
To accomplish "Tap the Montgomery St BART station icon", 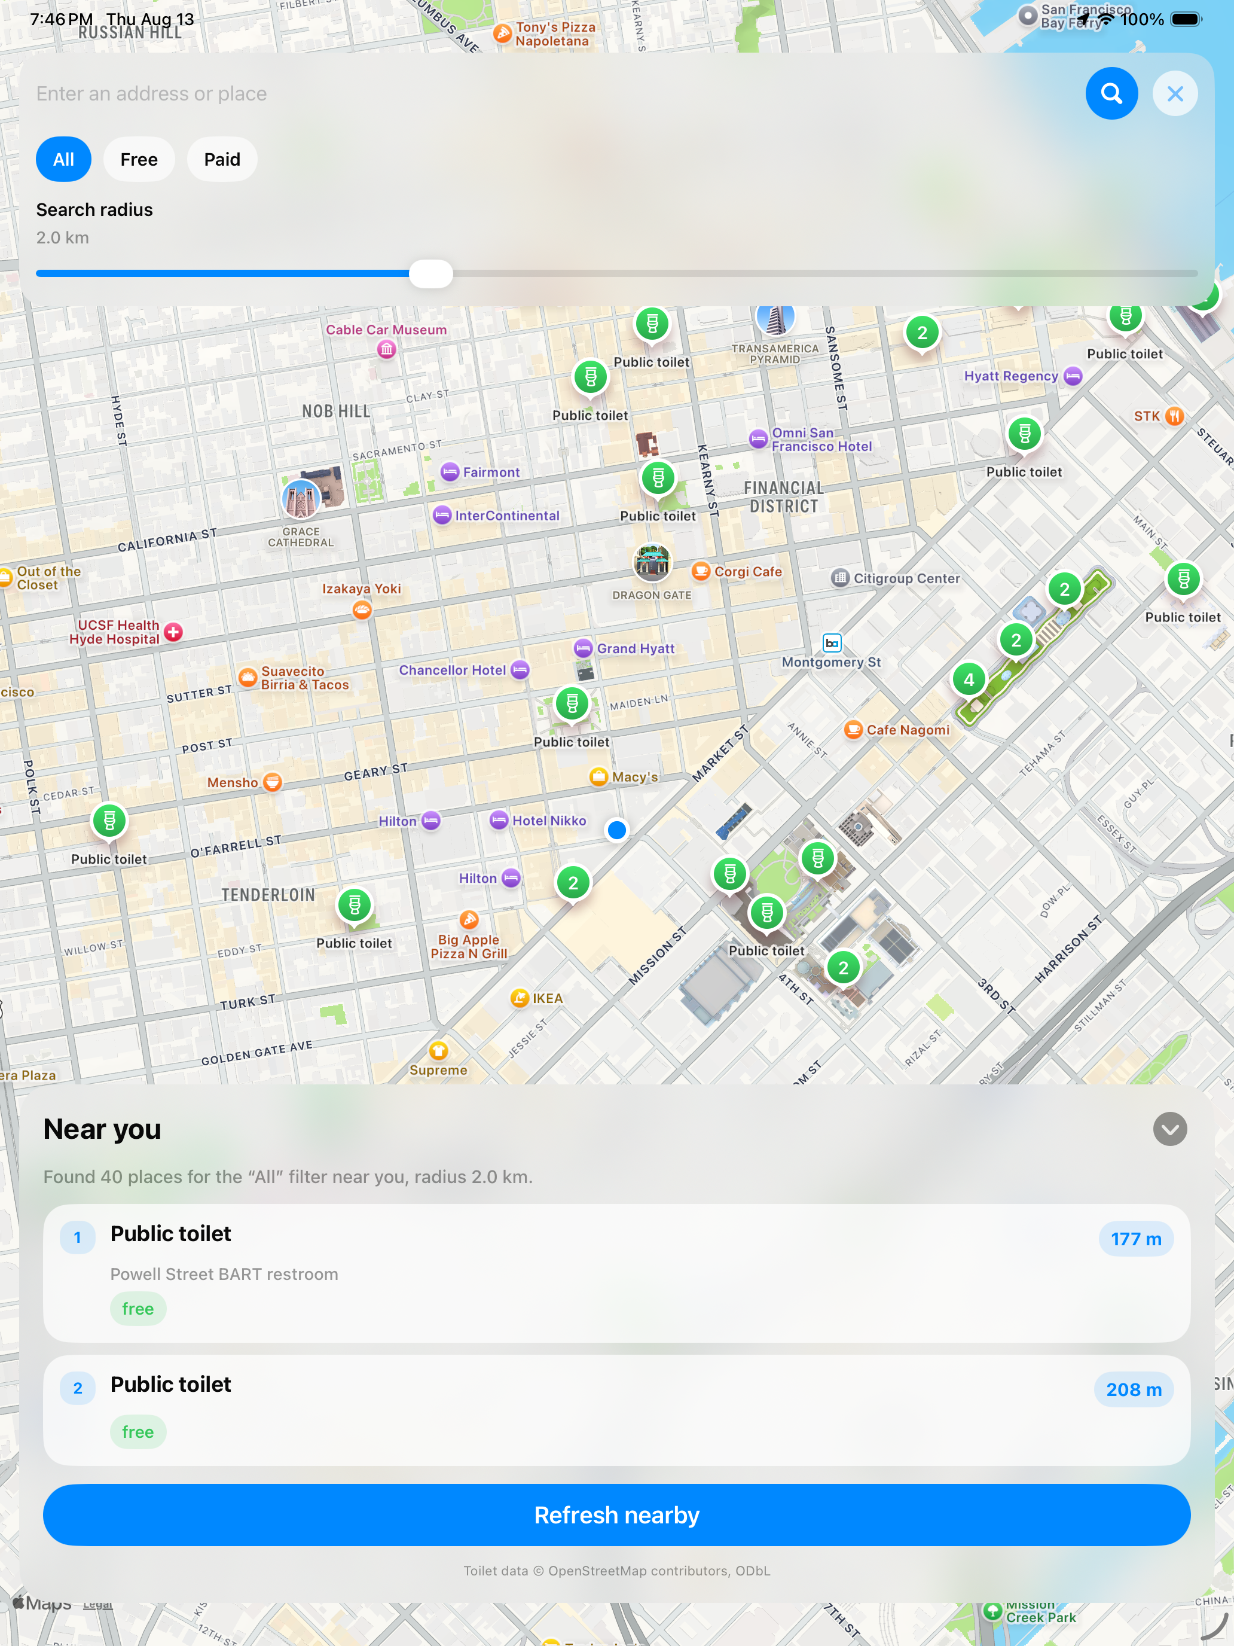I will click(832, 643).
